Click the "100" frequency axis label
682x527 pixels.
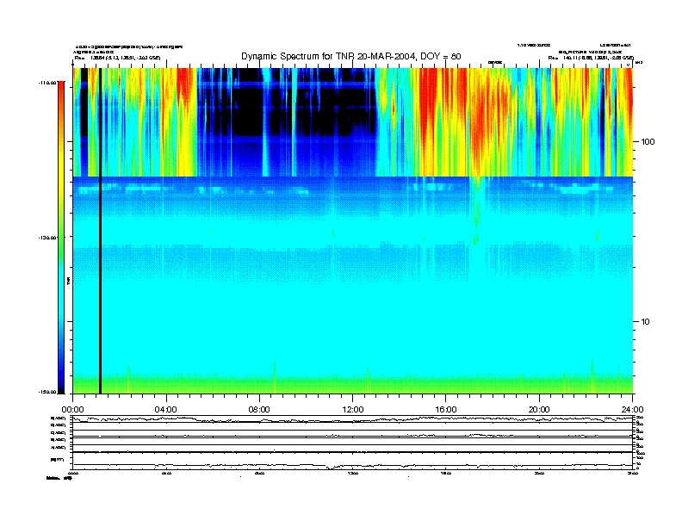pyautogui.click(x=648, y=142)
